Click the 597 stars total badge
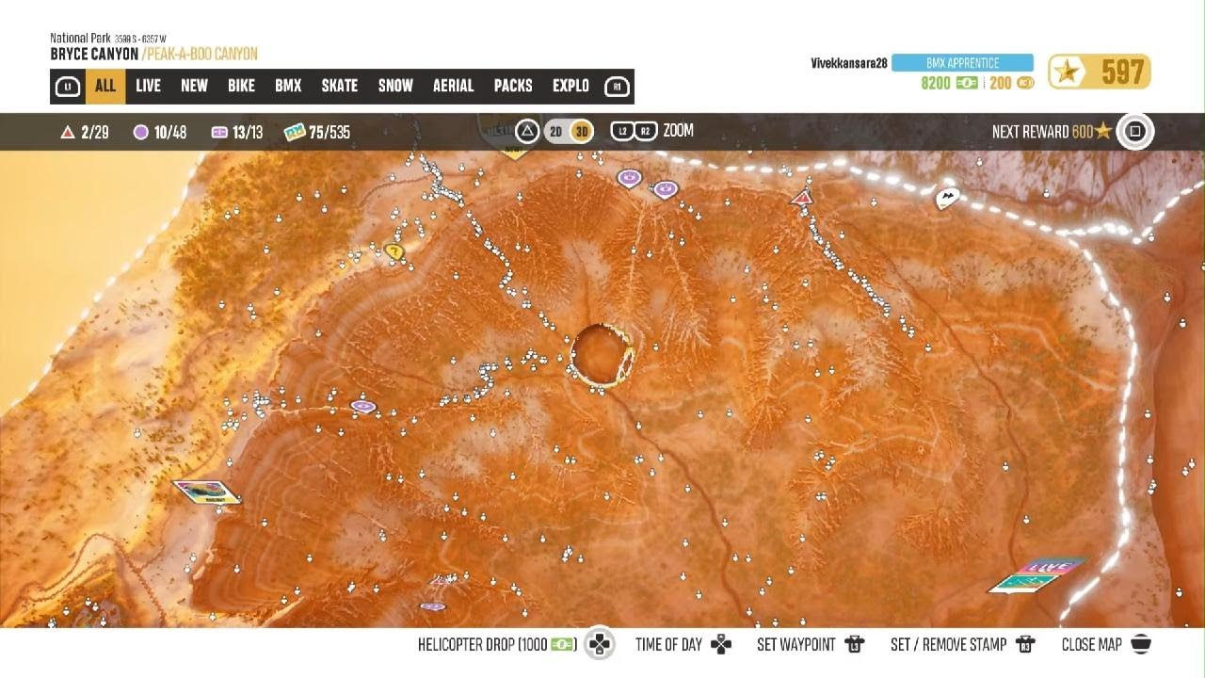This screenshot has height=678, width=1205. click(1100, 72)
